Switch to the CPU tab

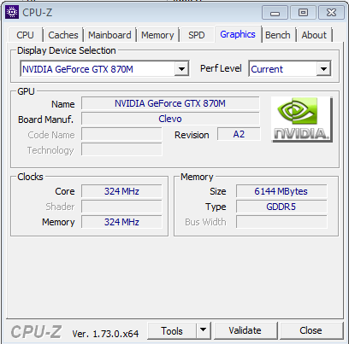[x=25, y=35]
